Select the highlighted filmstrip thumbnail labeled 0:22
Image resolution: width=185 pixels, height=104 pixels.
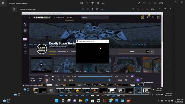tap(138, 91)
